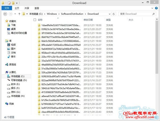Click folder icon of 5842cb74bb70a19c5a745da4ef58a...
Viewport: 160px width, 121px height.
[x=39, y=88]
